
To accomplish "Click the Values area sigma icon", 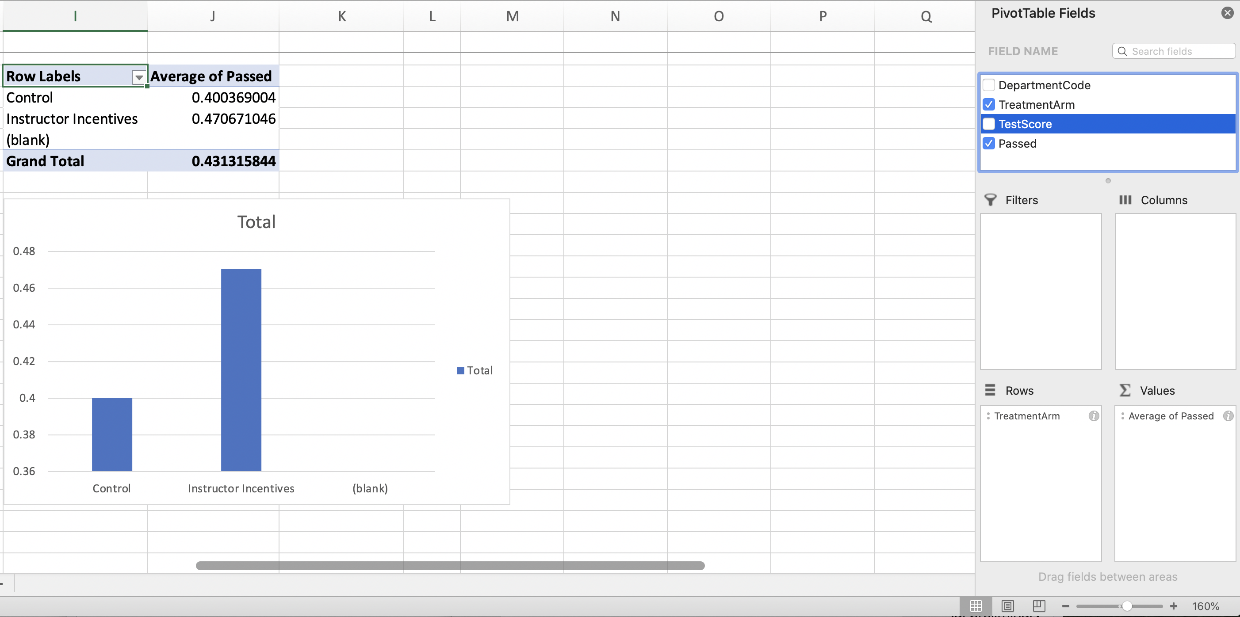I will (1125, 389).
